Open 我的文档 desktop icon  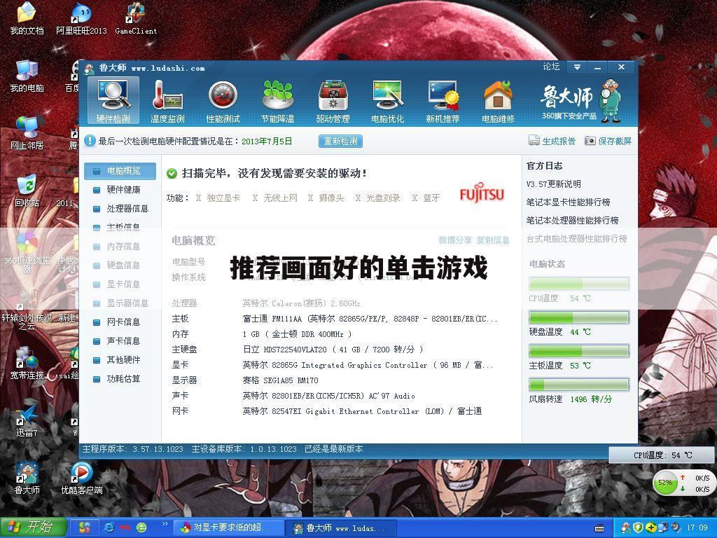click(x=27, y=18)
